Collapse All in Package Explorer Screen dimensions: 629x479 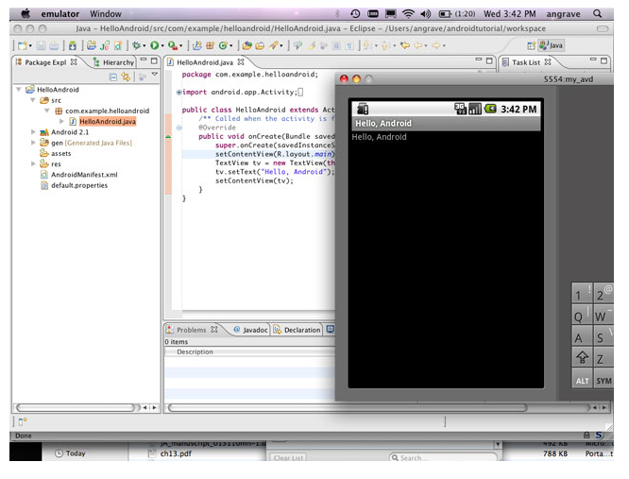click(x=113, y=77)
